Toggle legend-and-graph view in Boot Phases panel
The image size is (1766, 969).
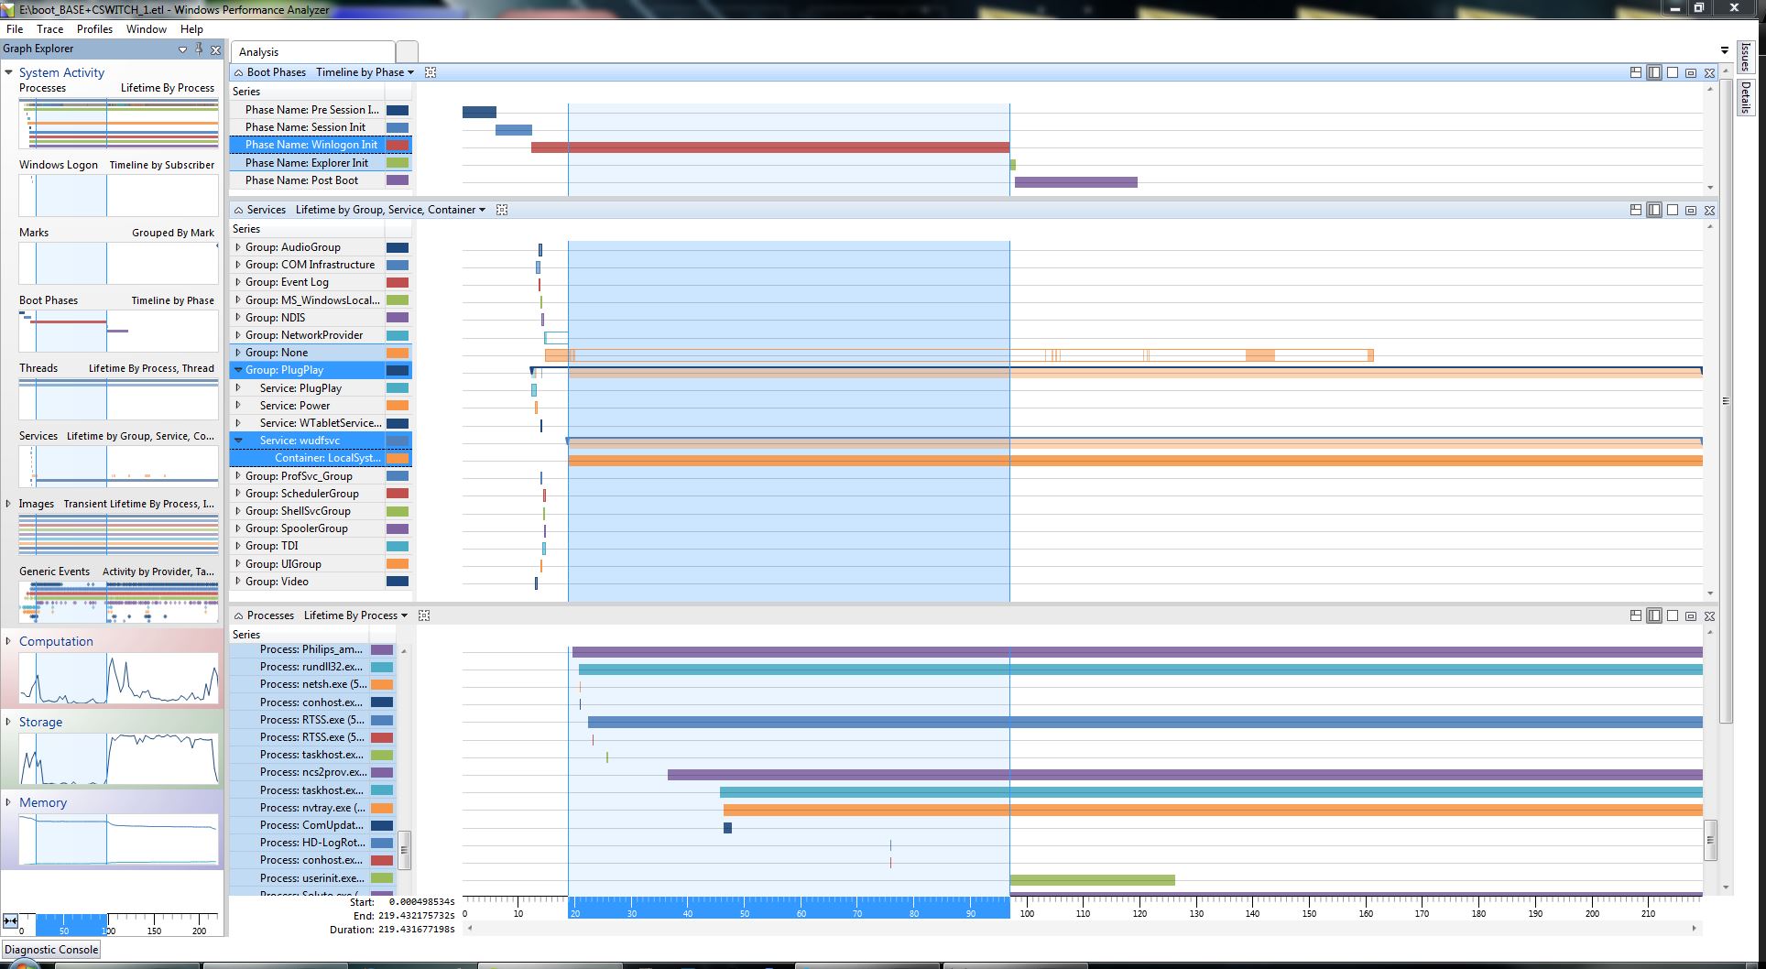(x=1654, y=72)
